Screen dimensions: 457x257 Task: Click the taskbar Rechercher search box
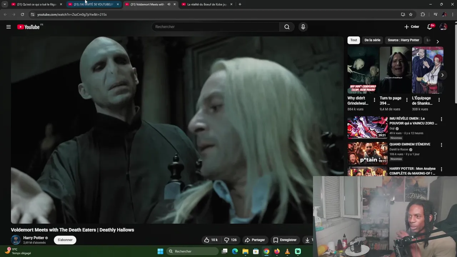pyautogui.click(x=192, y=251)
